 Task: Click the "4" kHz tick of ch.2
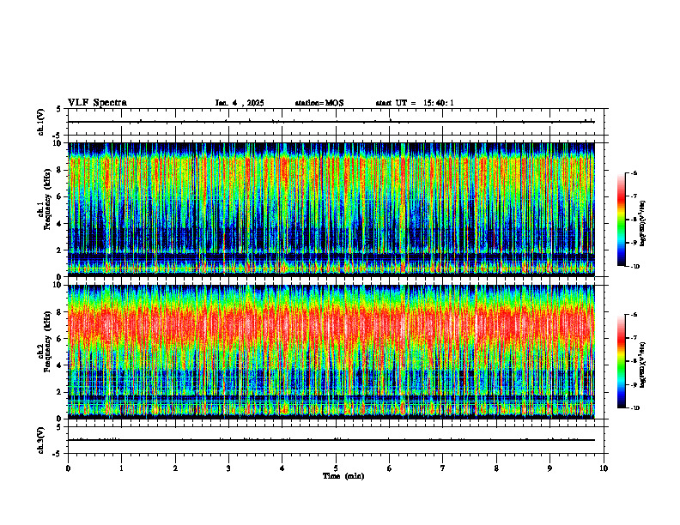point(60,365)
